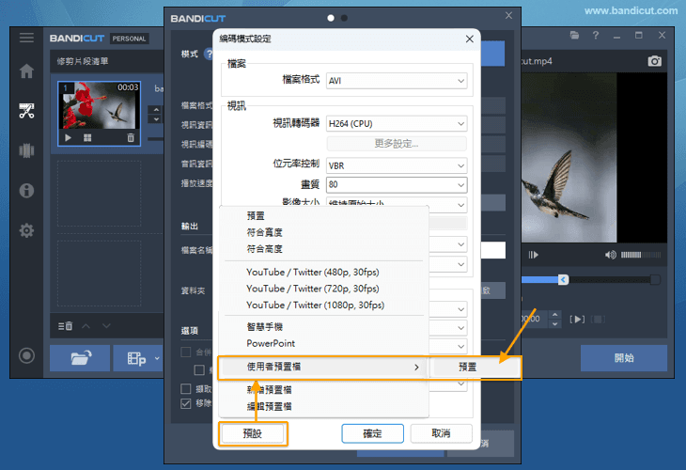Viewport: 686px width, 470px height.
Task: Open the folder icon in the main title bar
Action: click(x=574, y=36)
